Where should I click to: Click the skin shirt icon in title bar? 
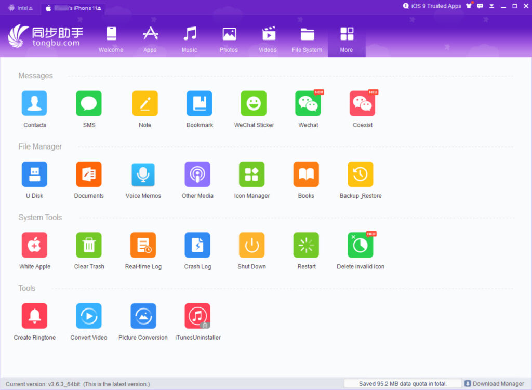(469, 6)
